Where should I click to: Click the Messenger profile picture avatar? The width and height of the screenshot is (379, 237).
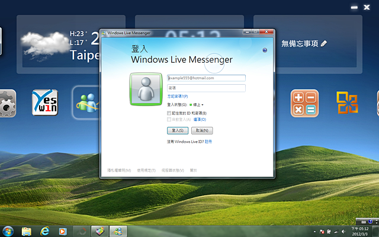(146, 89)
